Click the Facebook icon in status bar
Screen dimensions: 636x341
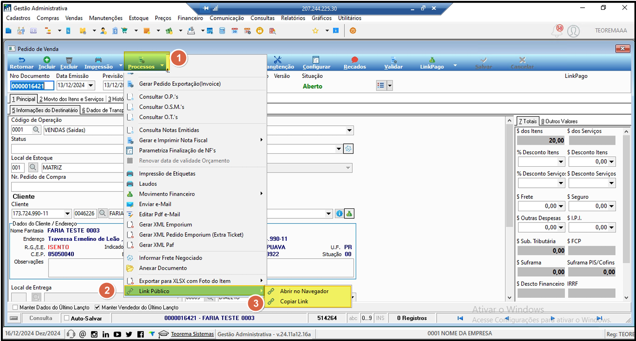coord(140,334)
